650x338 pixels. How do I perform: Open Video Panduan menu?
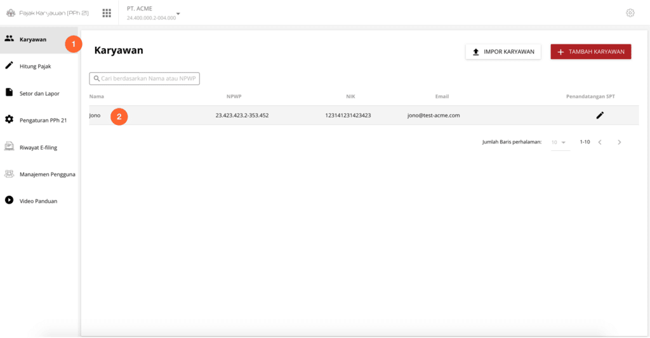click(39, 201)
